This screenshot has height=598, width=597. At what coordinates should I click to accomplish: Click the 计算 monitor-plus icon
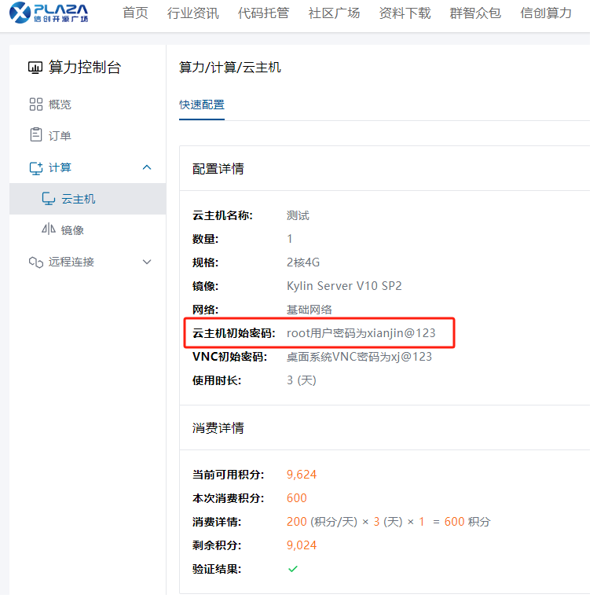coord(35,167)
